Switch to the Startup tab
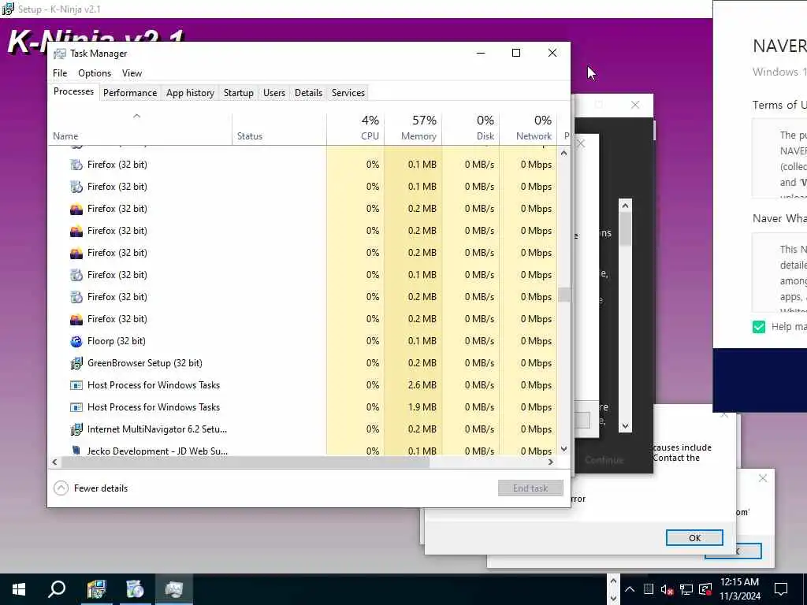This screenshot has width=807, height=605. pyautogui.click(x=238, y=93)
